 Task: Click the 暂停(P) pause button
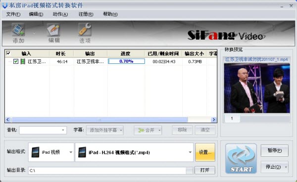275,150
